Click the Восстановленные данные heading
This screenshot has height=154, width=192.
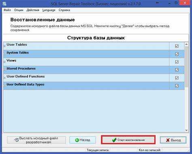click(x=43, y=20)
